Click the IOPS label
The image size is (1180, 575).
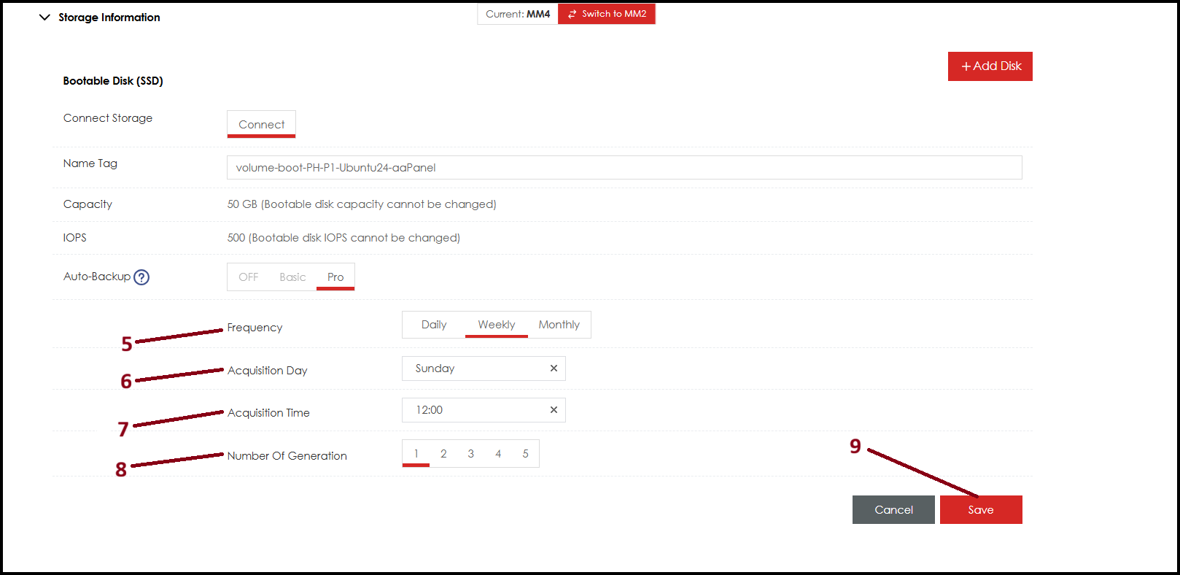point(75,238)
